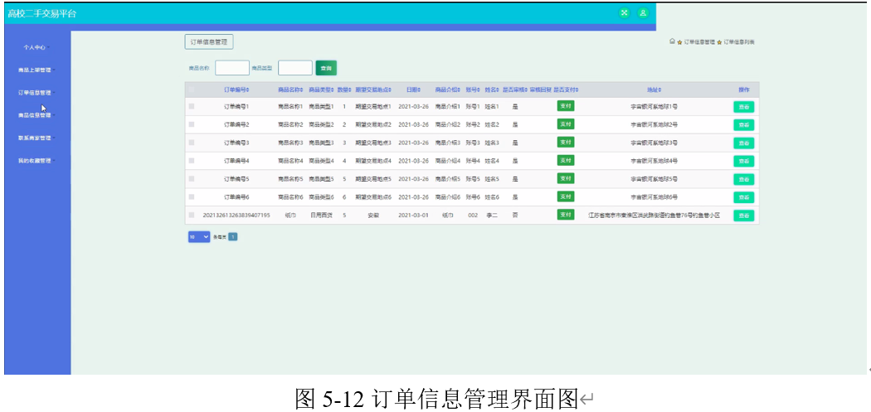Screen dimensions: 871x412
Task: Focus the 商品类型 search input field
Action: click(295, 68)
